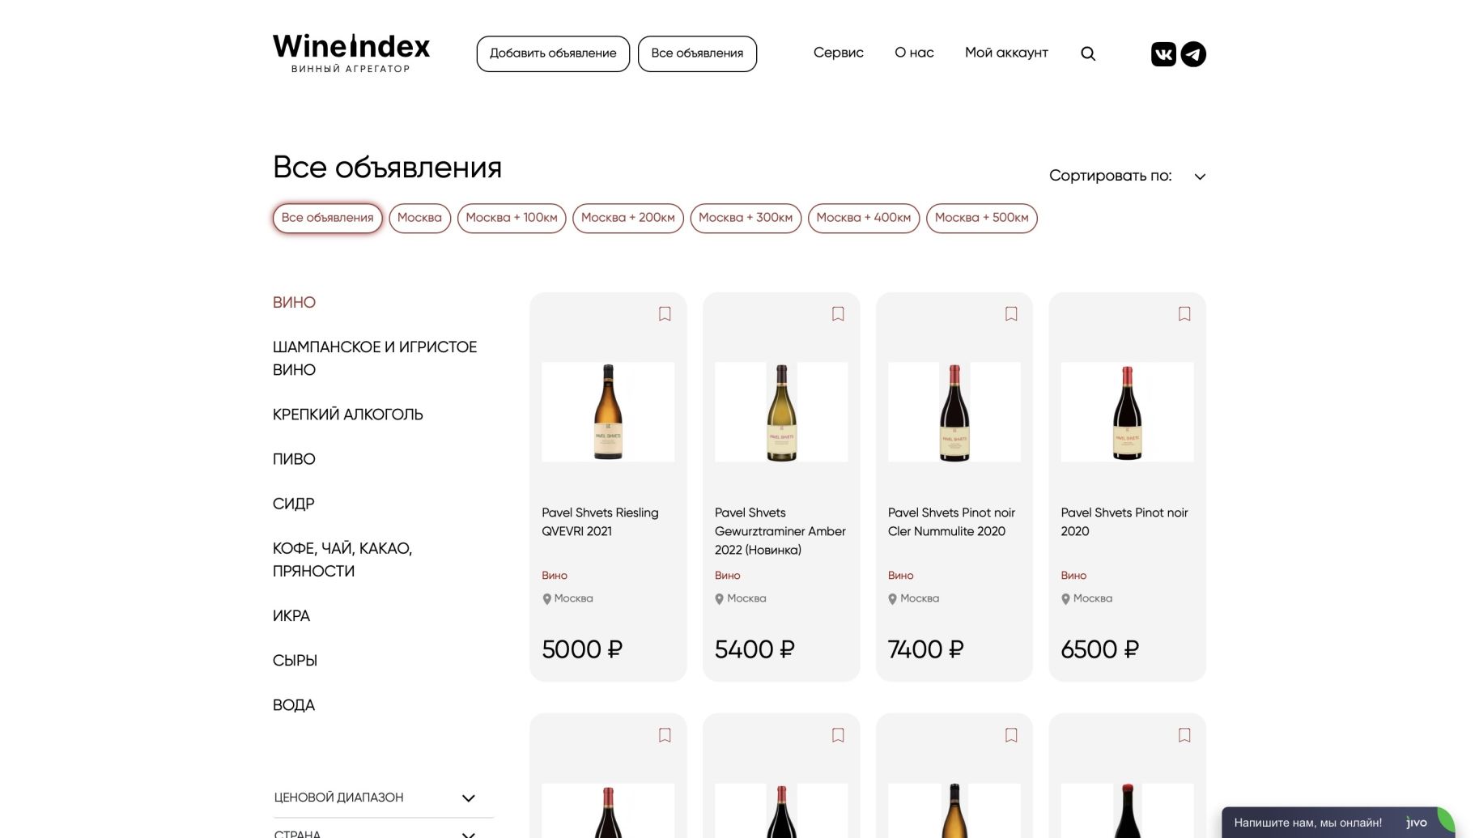The width and height of the screenshot is (1475, 838).
Task: Select the Москва + 300км chip
Action: 746,218
